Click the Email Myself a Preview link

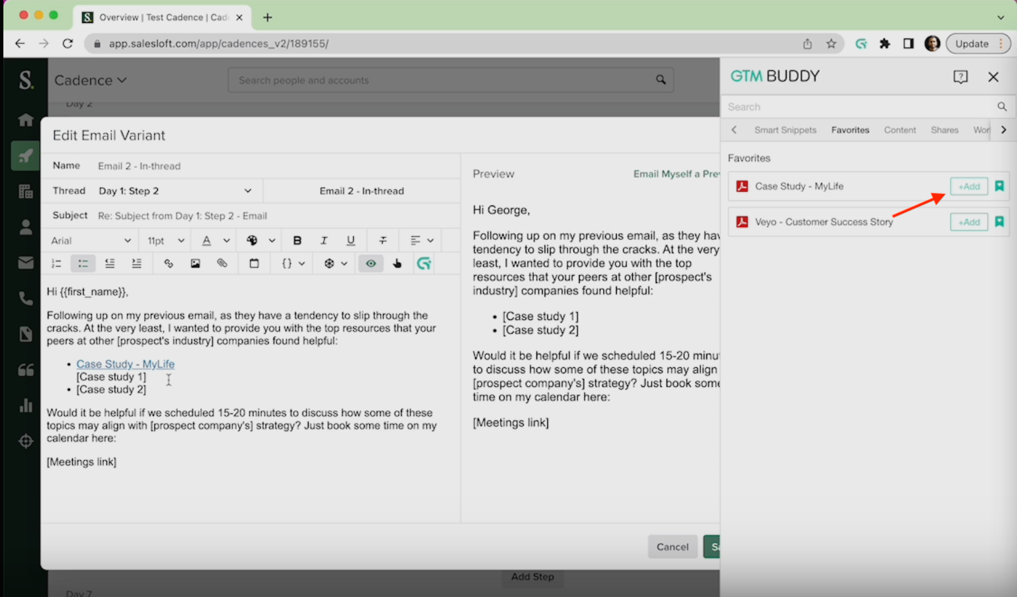click(x=677, y=174)
